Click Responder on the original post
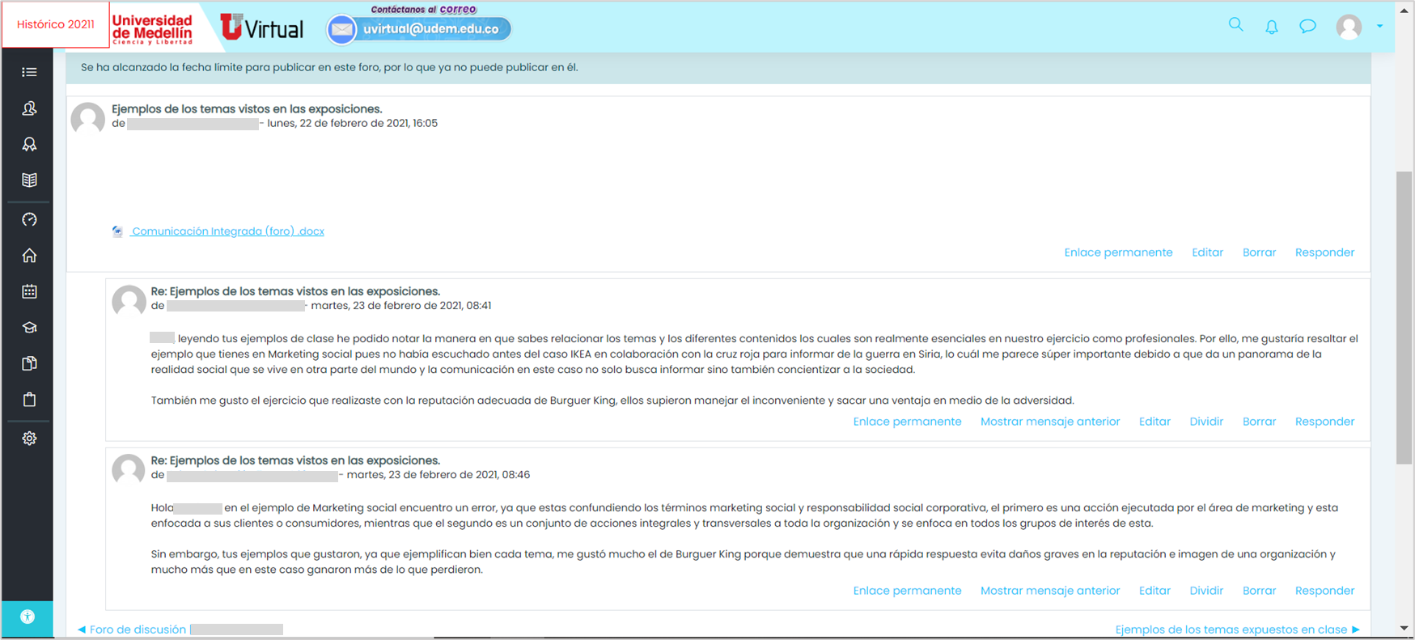1415x640 pixels. pyautogui.click(x=1324, y=252)
